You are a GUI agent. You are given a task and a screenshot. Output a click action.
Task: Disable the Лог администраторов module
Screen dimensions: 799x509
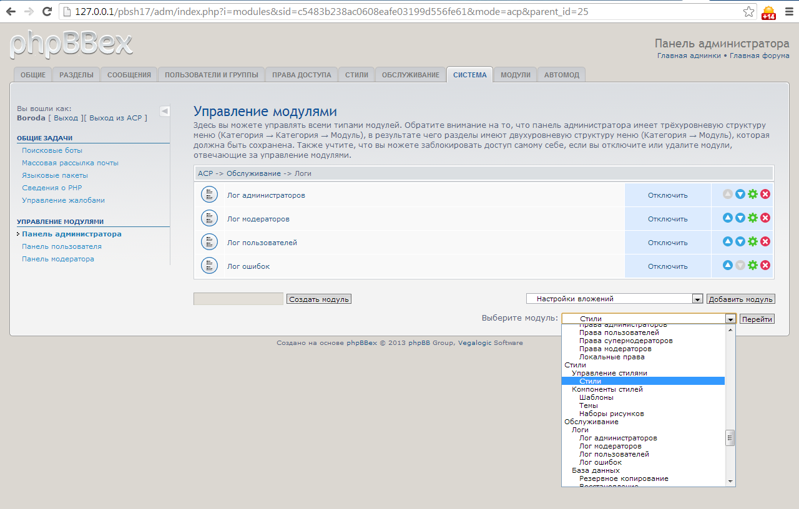pos(667,195)
